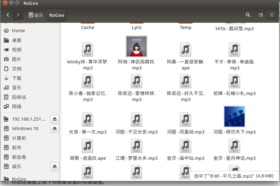Select 胡歌 - 逍遥叹.ape file icon
Screen dimensions: 280x186
pyautogui.click(x=88, y=146)
